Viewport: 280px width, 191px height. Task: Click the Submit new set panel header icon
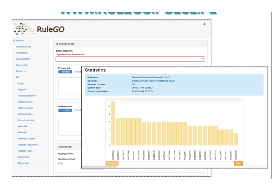[57, 44]
